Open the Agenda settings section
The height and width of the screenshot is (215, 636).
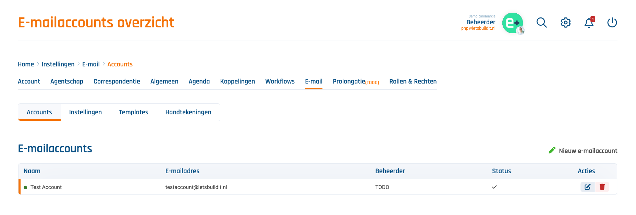point(199,81)
